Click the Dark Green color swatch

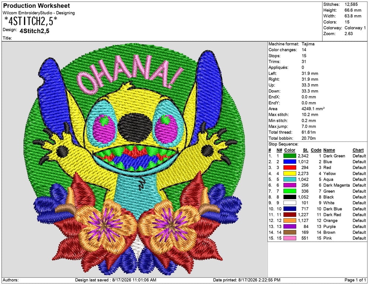(x=290, y=156)
